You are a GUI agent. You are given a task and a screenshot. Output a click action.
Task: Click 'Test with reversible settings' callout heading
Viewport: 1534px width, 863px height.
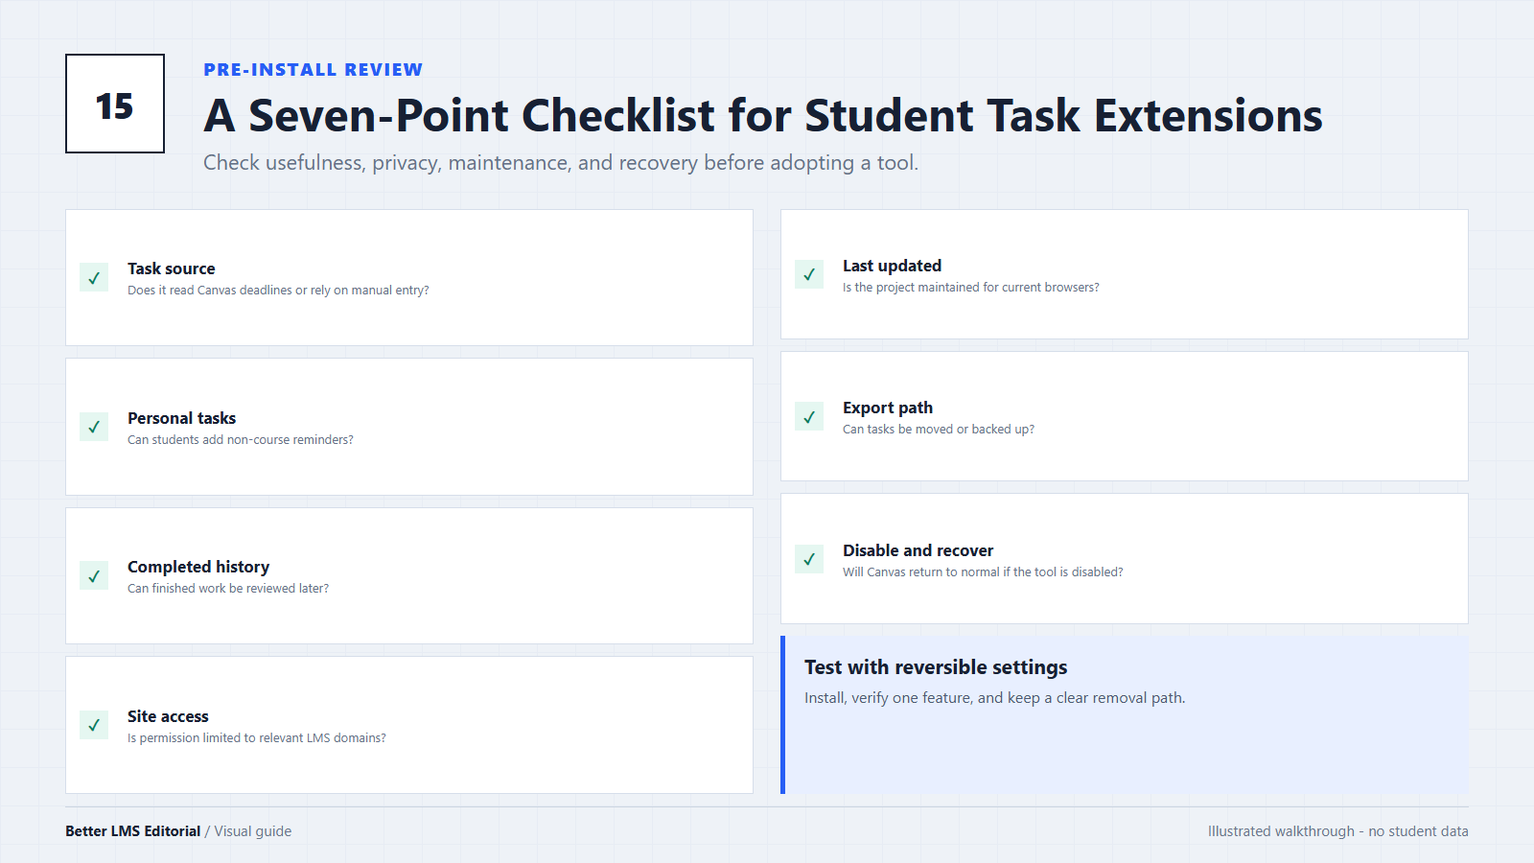(936, 667)
